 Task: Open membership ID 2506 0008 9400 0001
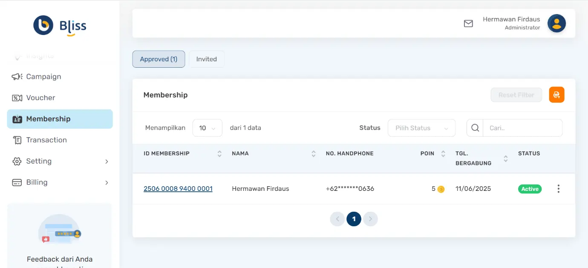[x=178, y=189]
